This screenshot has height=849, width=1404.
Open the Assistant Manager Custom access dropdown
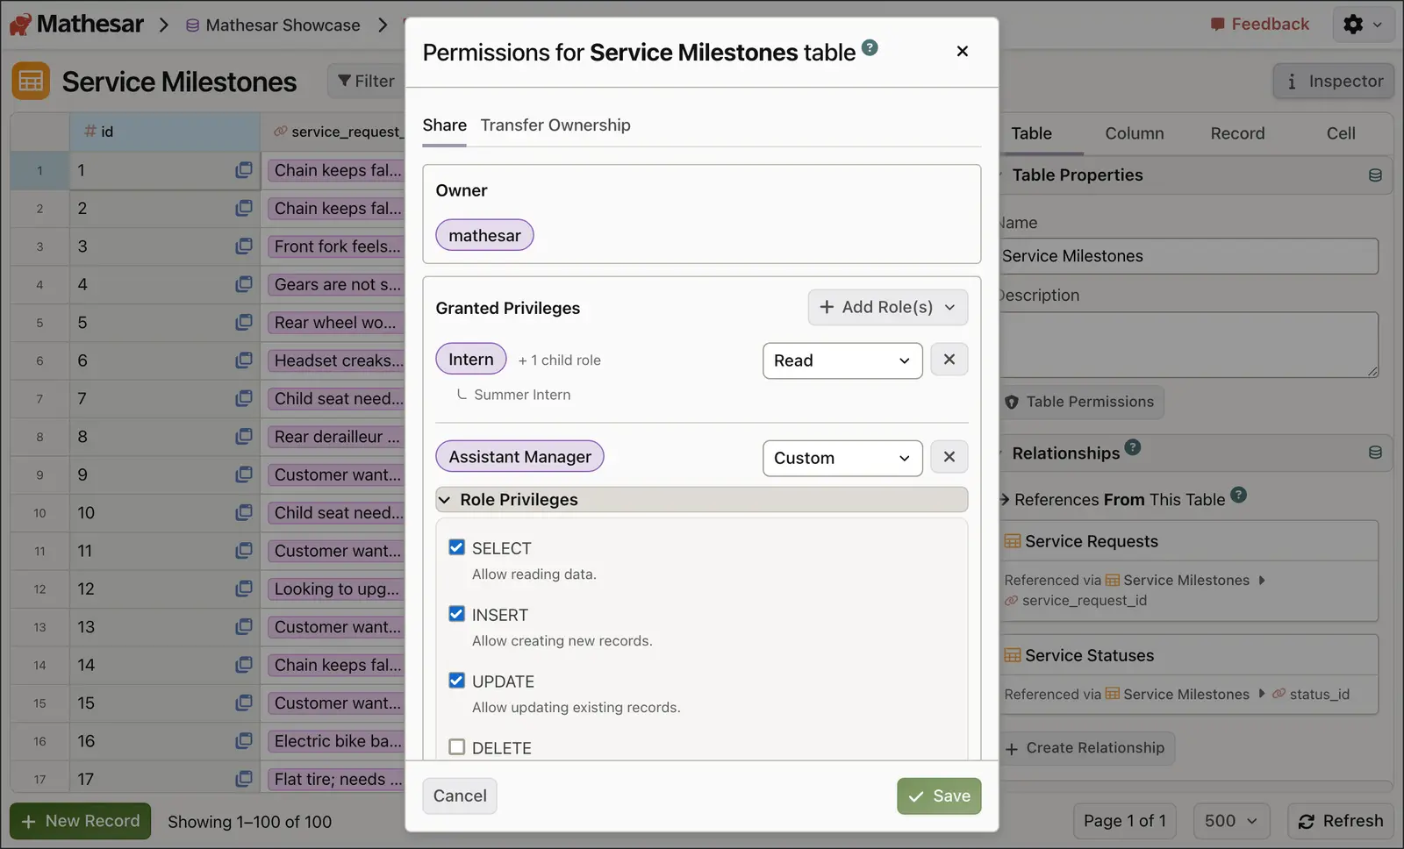click(842, 458)
